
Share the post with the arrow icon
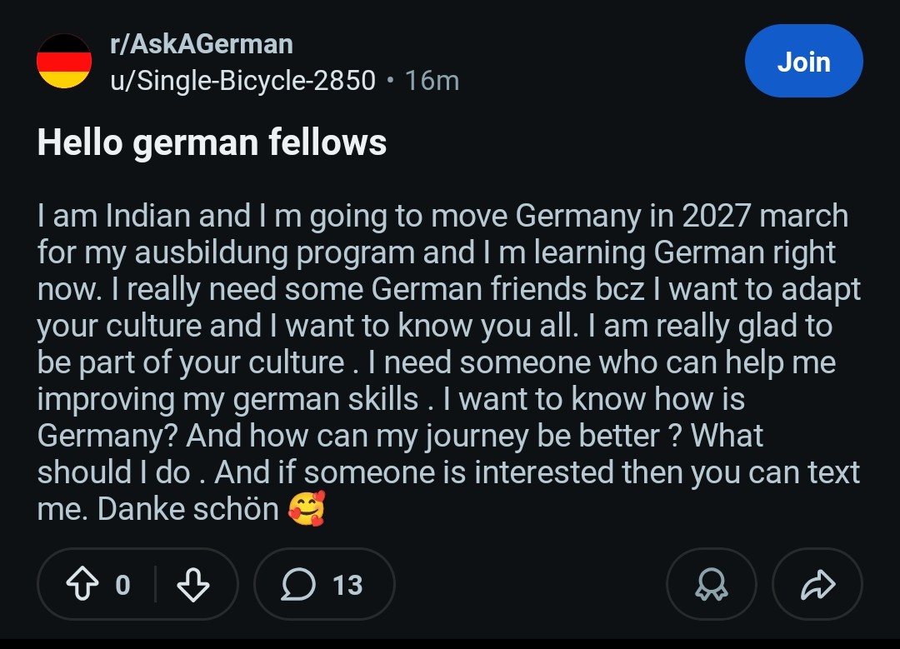tap(817, 584)
